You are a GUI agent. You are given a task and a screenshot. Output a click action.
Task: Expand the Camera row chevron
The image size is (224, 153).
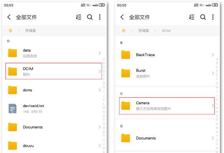(x=213, y=106)
